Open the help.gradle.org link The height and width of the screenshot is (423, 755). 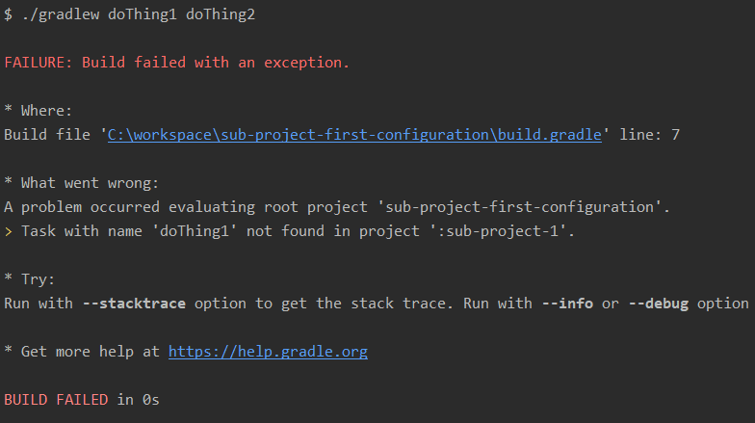coord(268,352)
